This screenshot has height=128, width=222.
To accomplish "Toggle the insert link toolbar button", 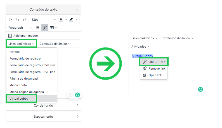I will click(45, 28).
